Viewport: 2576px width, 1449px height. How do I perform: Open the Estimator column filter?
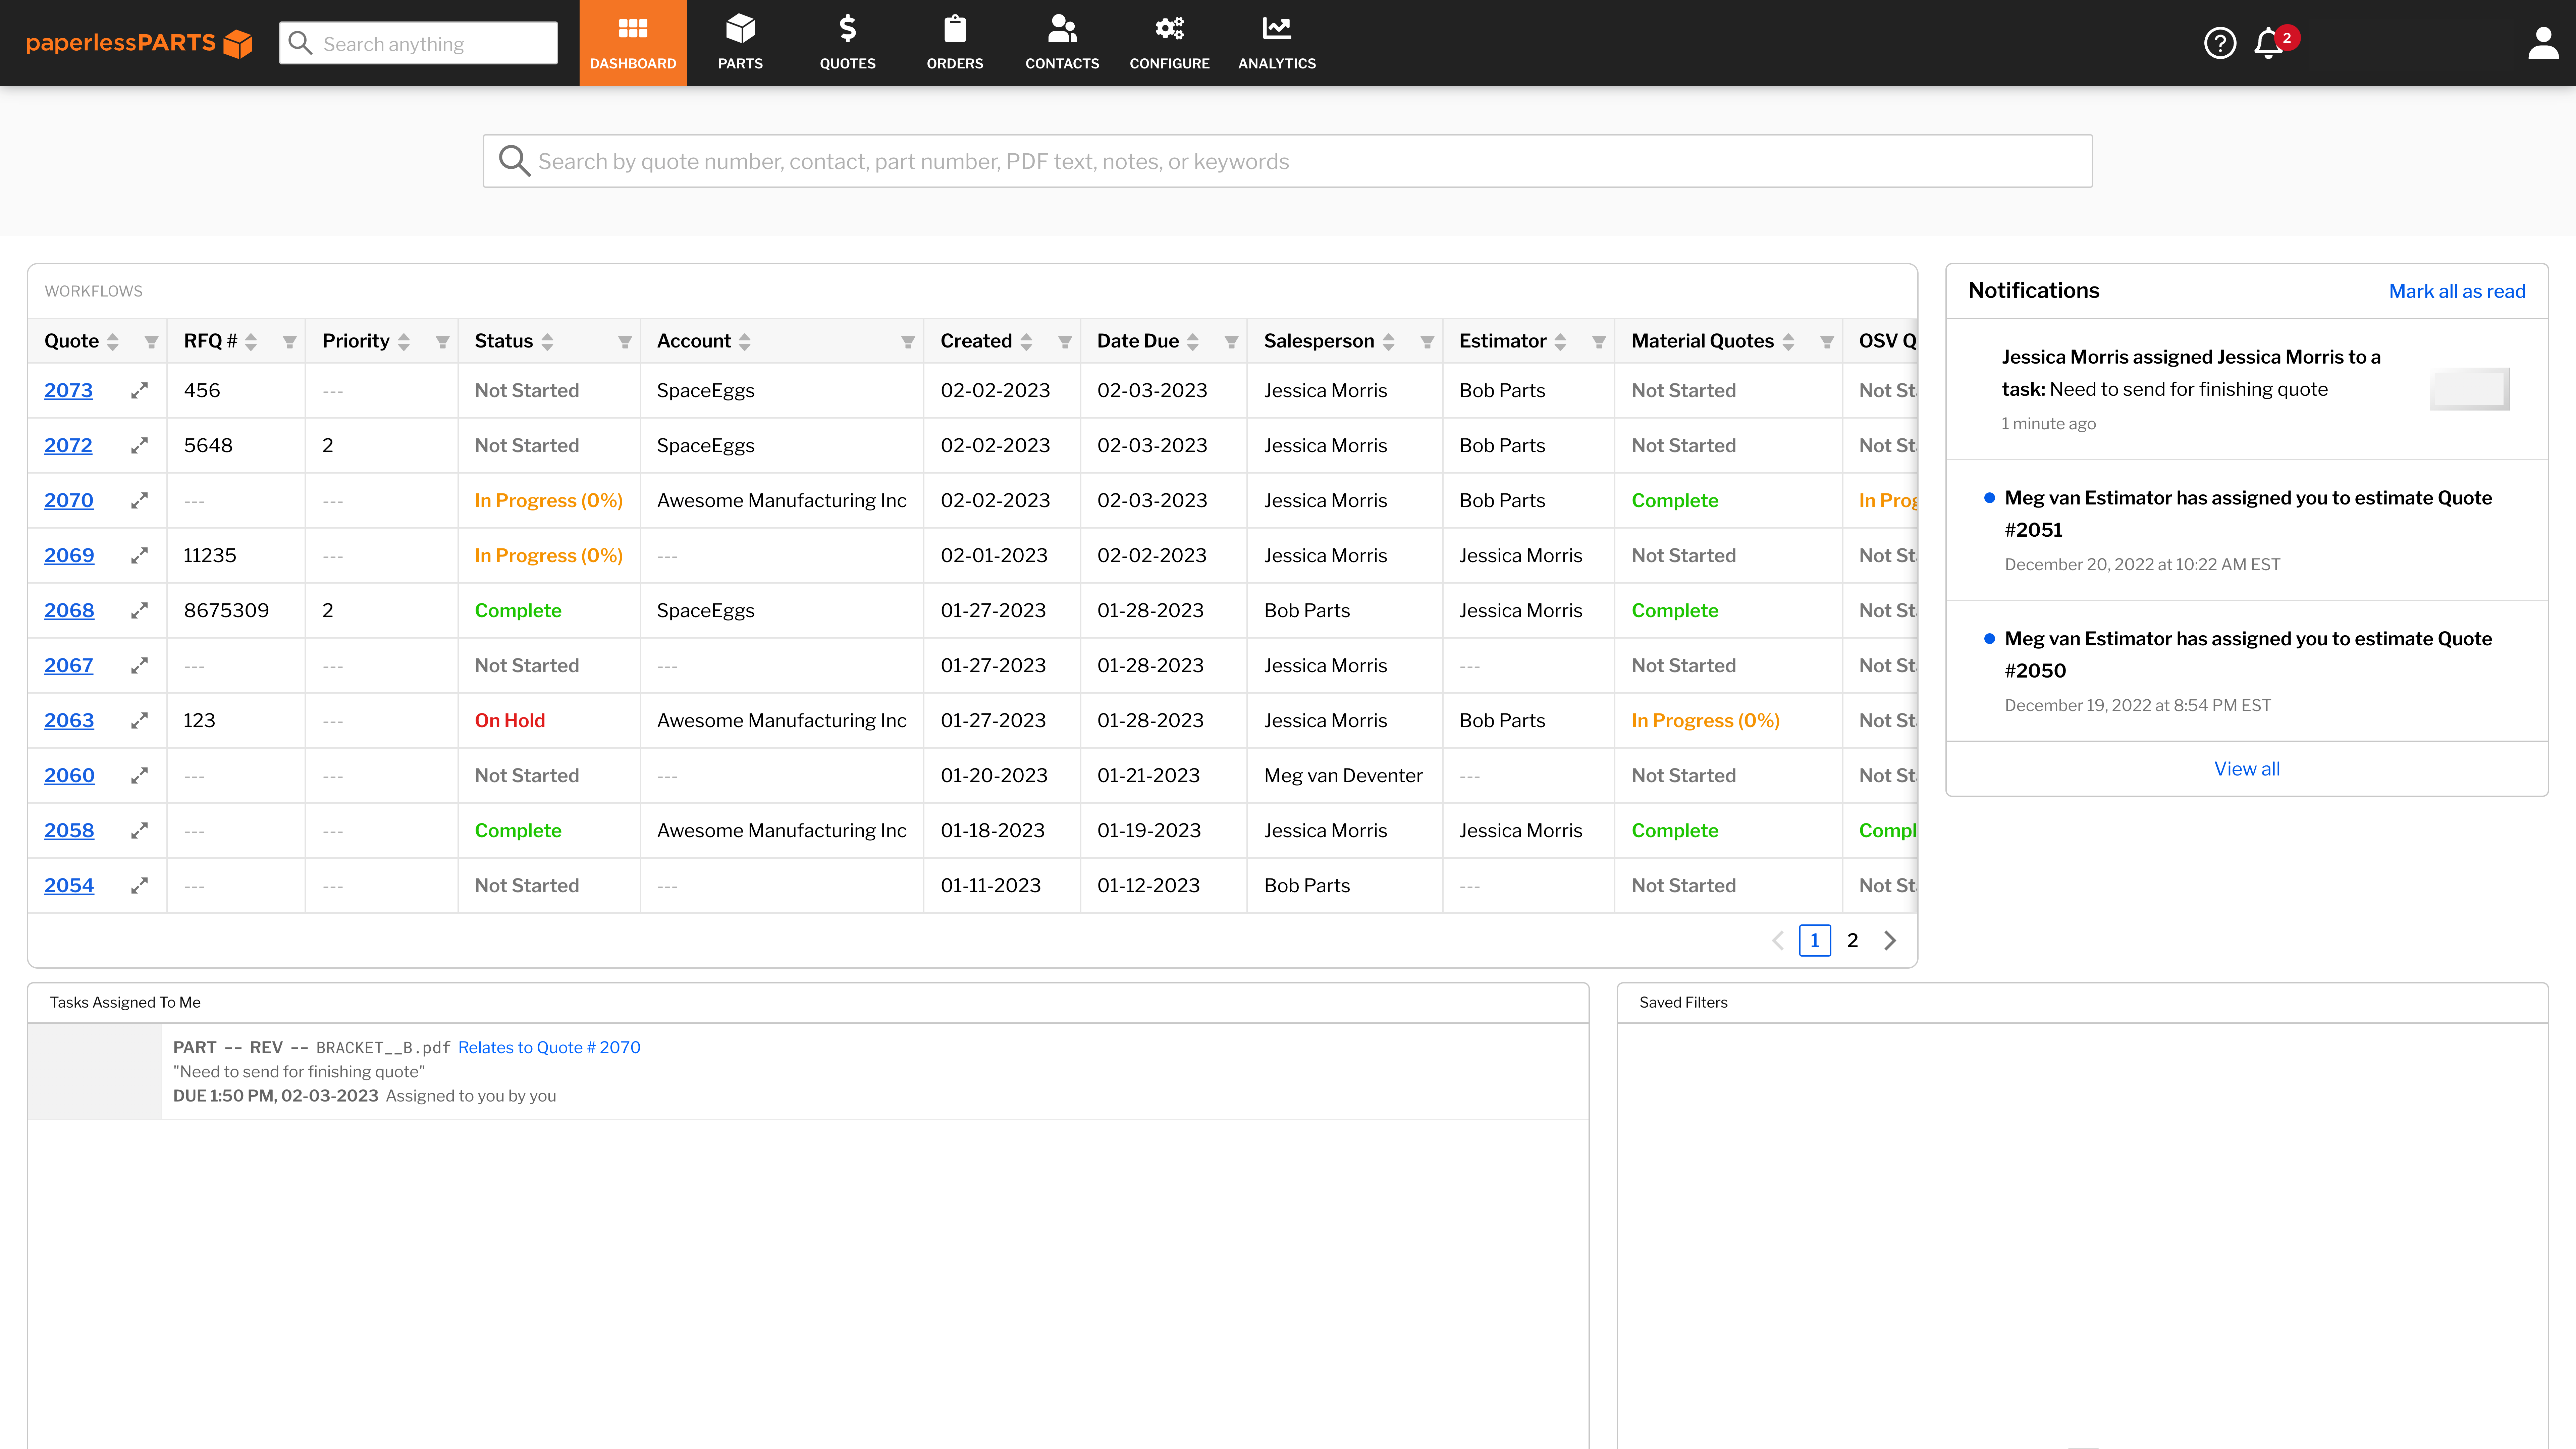click(1599, 342)
